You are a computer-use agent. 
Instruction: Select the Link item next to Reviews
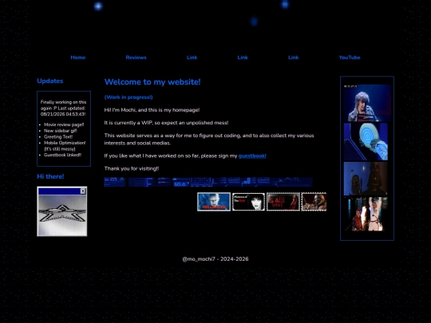192,57
